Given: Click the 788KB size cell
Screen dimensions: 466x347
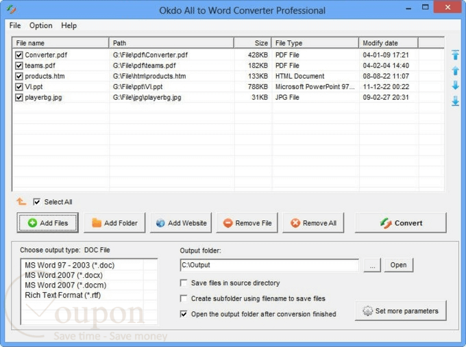Looking at the screenshot, I should tap(258, 87).
